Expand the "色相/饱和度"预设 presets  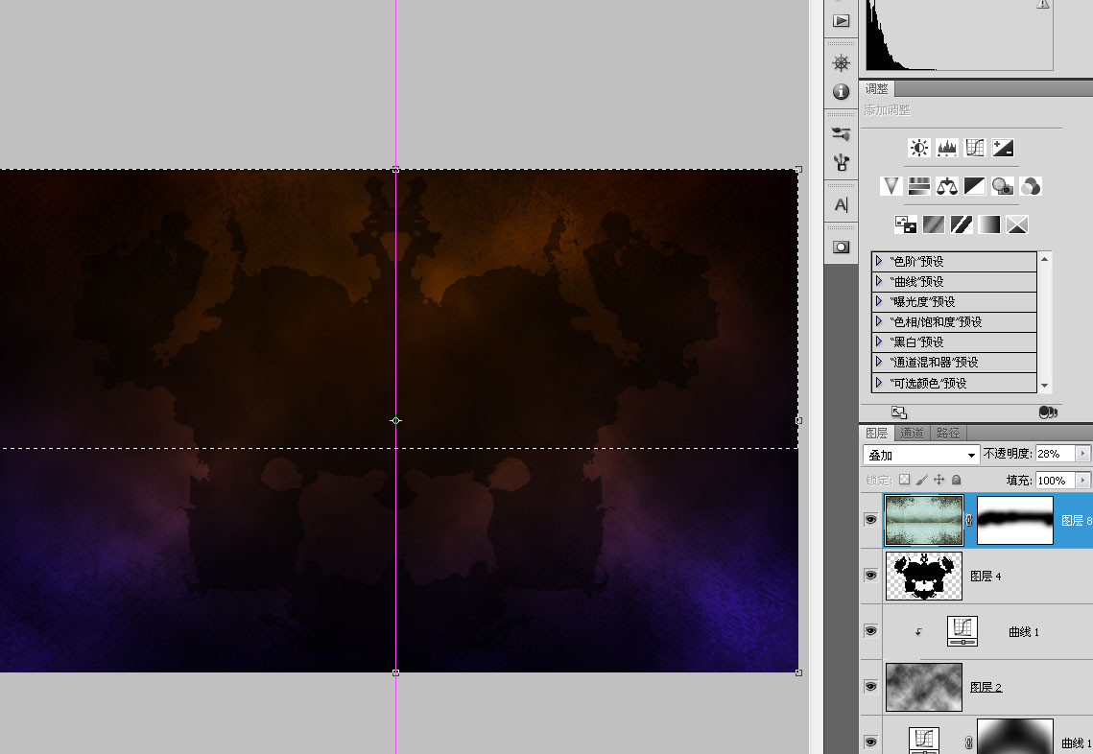pyautogui.click(x=879, y=321)
